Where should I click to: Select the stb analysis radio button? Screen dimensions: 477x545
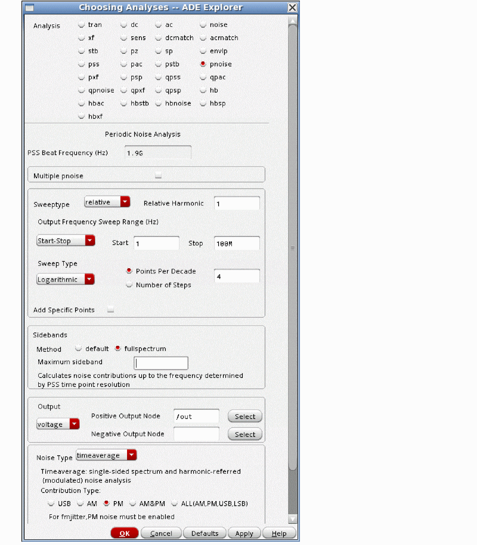point(81,51)
